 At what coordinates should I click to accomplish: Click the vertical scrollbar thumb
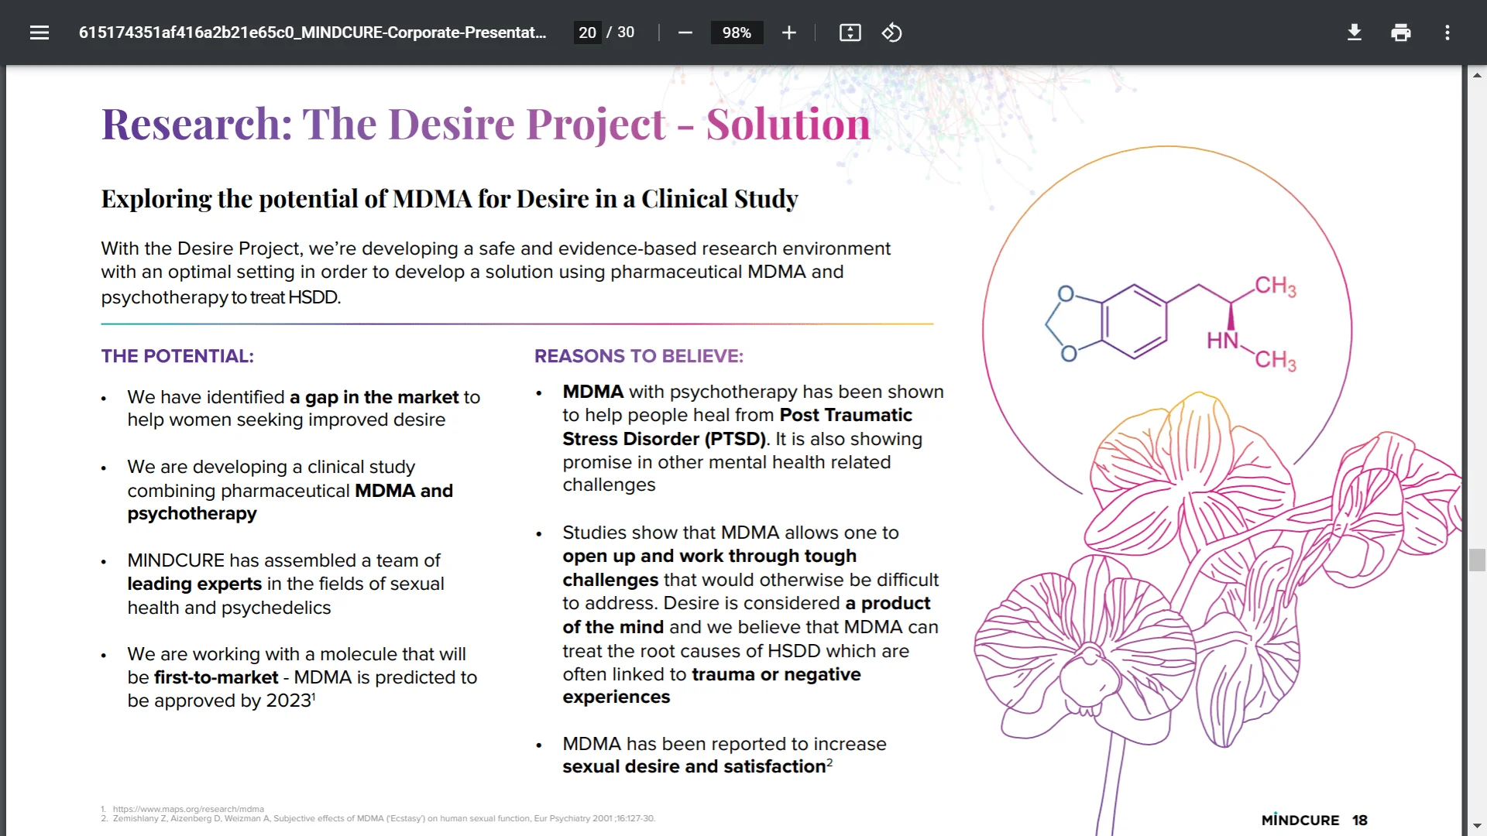coord(1477,560)
